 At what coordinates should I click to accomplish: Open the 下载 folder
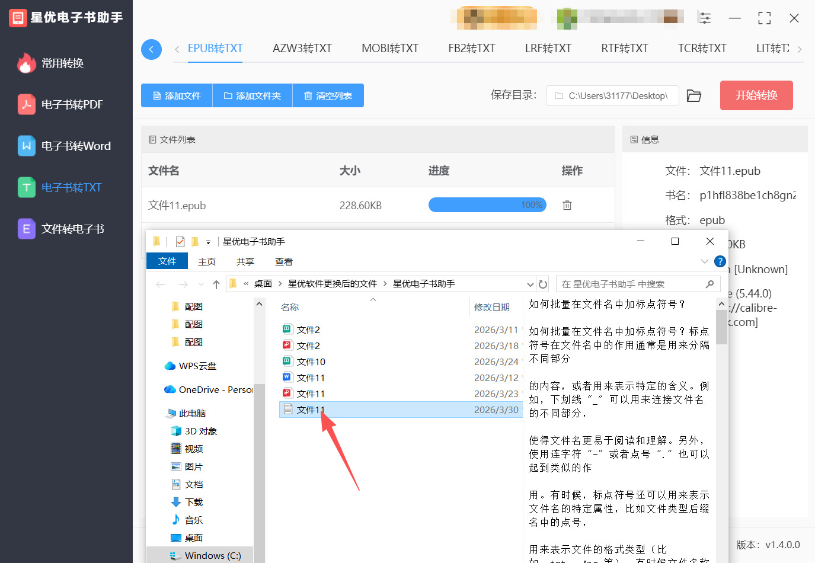(x=187, y=503)
